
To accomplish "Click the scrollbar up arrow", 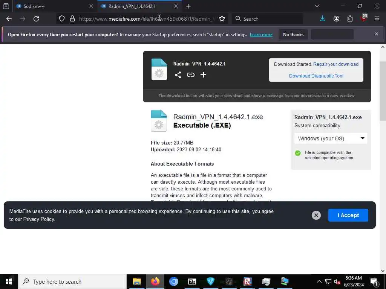I will pyautogui.click(x=383, y=47).
